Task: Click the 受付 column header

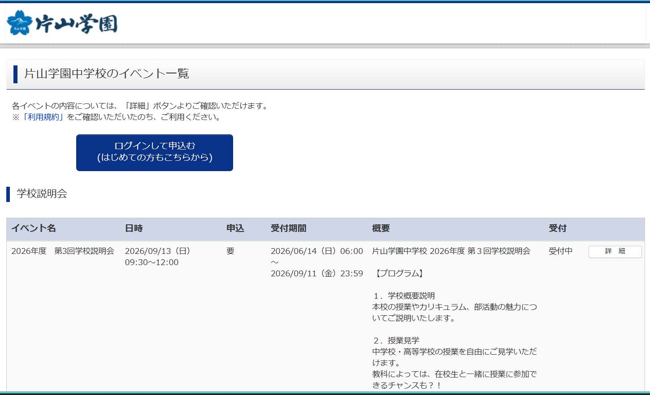Action: 558,228
